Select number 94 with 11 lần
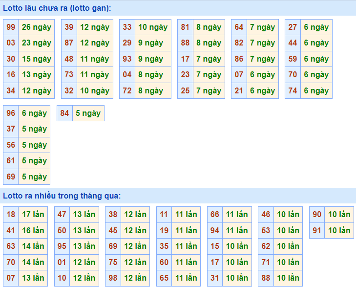The image size is (356, 288). 215,230
